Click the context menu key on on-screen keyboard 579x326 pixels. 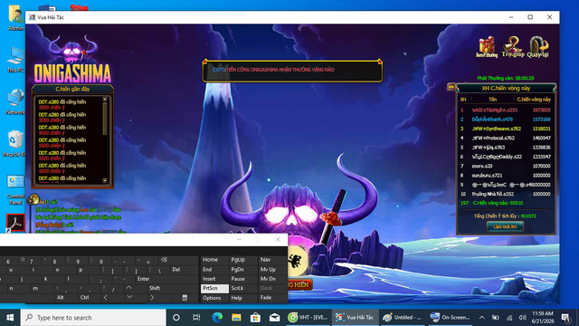185,298
